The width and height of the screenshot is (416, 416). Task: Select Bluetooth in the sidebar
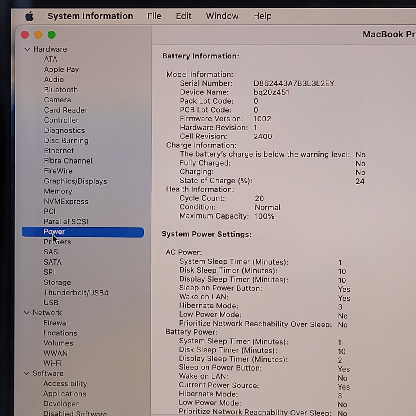[x=60, y=90]
